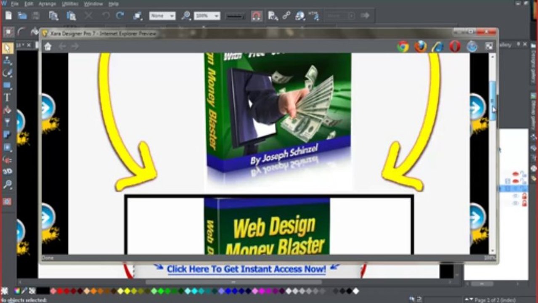Select the Shadow tool
The width and height of the screenshot is (538, 303).
(7, 135)
